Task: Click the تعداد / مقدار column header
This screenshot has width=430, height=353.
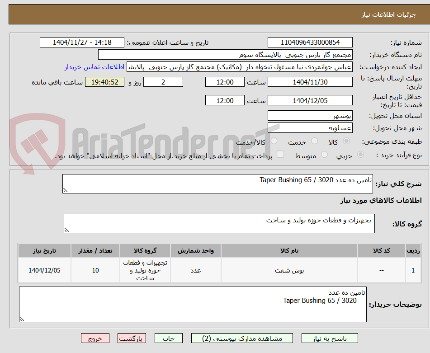Action: point(95,251)
